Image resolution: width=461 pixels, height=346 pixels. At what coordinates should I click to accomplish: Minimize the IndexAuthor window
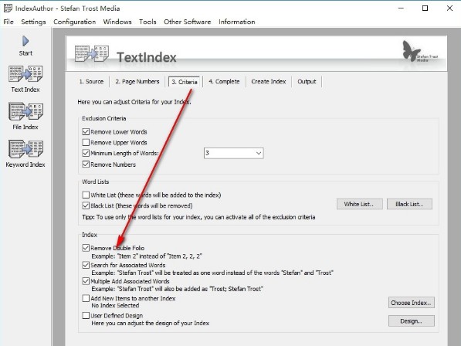click(401, 8)
